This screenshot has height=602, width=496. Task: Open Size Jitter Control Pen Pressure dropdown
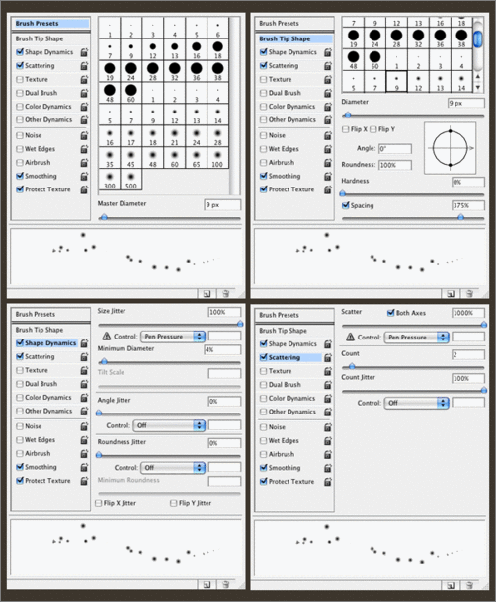[x=173, y=337]
